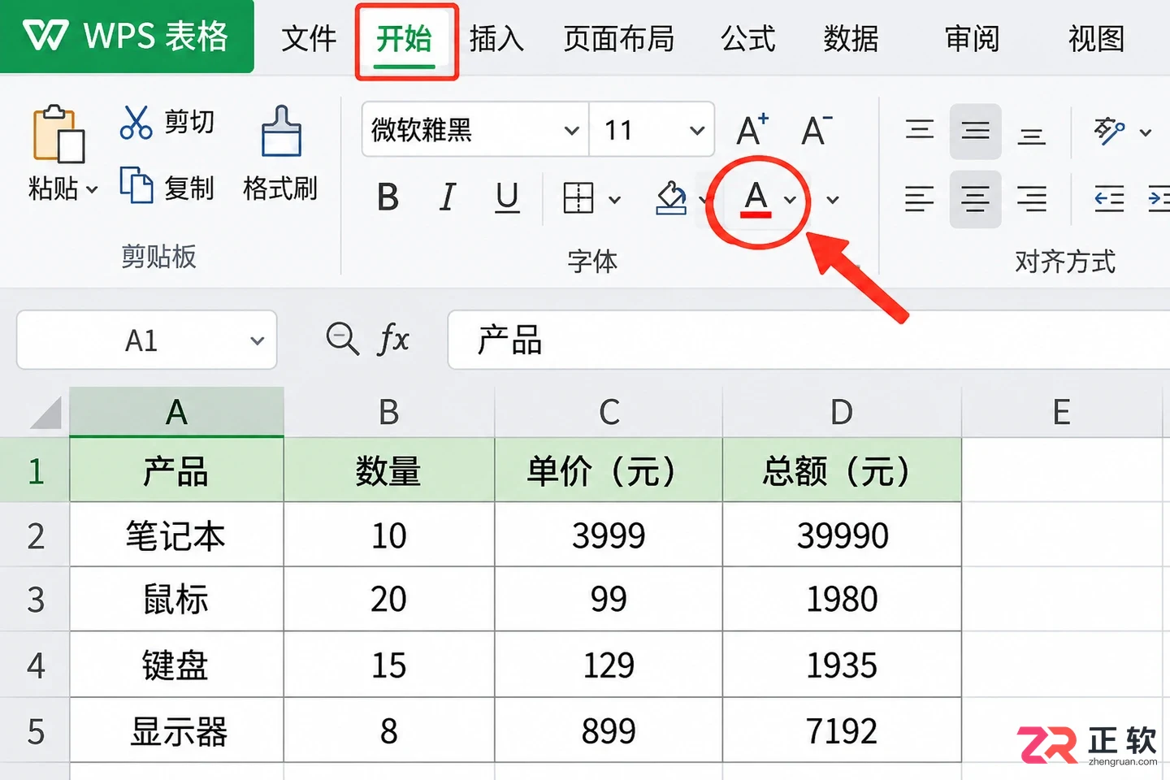Switch to the 开始 (Home) tab

point(405,38)
